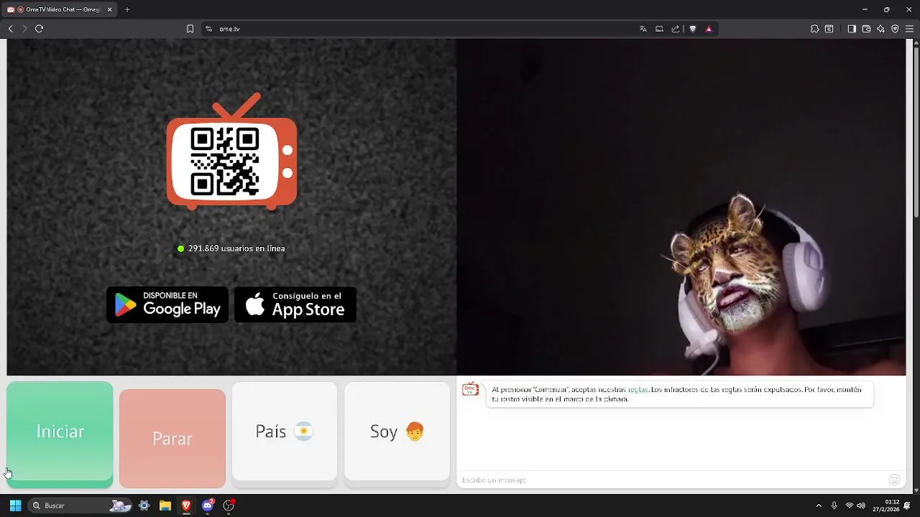Toggle the browser sidebar panel
The width and height of the screenshot is (920, 517).
tap(852, 29)
